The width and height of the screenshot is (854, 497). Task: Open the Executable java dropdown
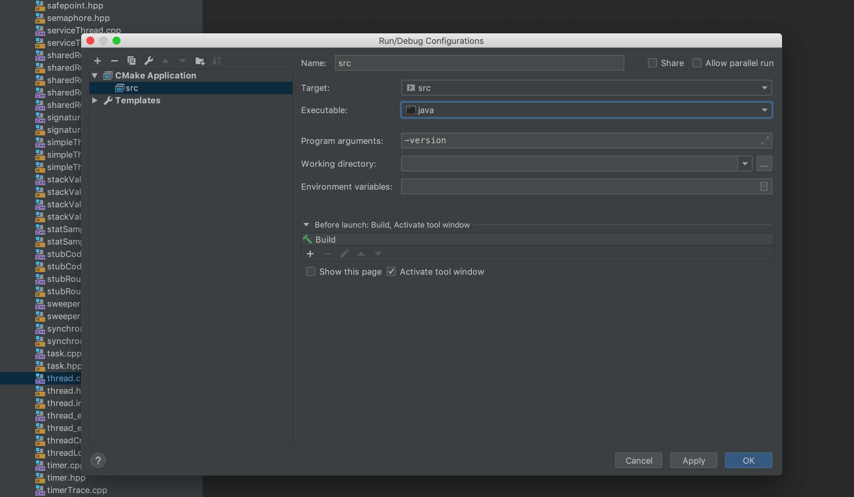764,111
